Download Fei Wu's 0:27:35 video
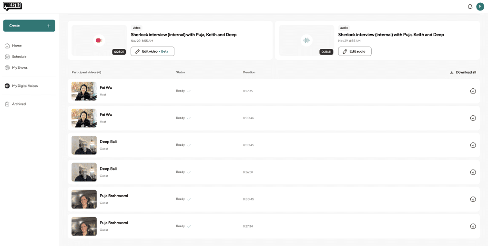The width and height of the screenshot is (488, 246). (473, 91)
